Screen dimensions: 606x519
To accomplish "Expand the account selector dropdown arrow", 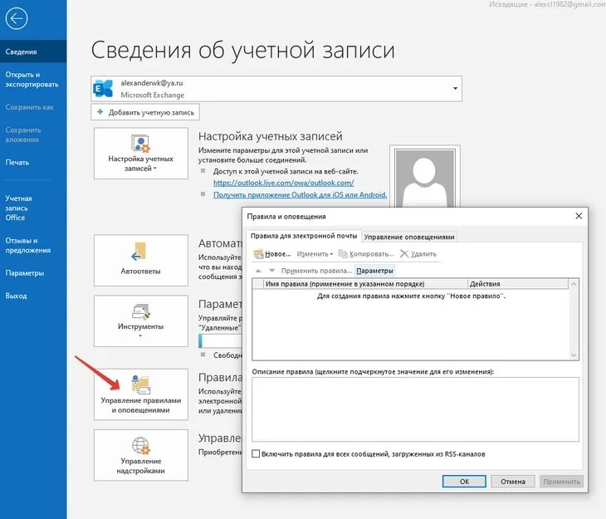I will point(455,89).
